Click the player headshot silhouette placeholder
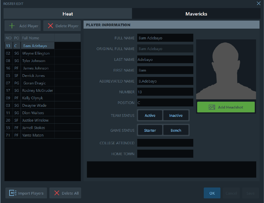This screenshot has height=203, width=264. (226, 69)
